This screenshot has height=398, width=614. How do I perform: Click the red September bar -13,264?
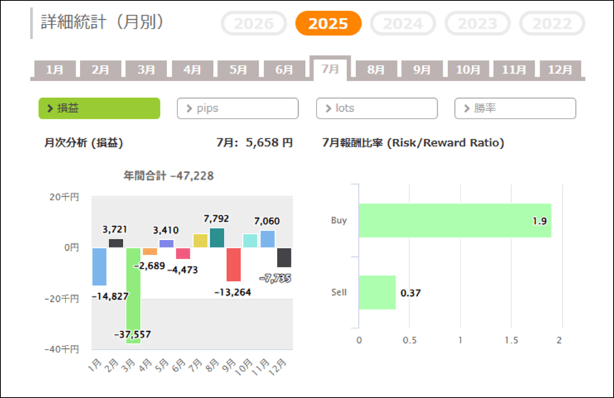[233, 264]
